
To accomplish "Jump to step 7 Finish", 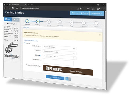I will [x=96, y=23].
